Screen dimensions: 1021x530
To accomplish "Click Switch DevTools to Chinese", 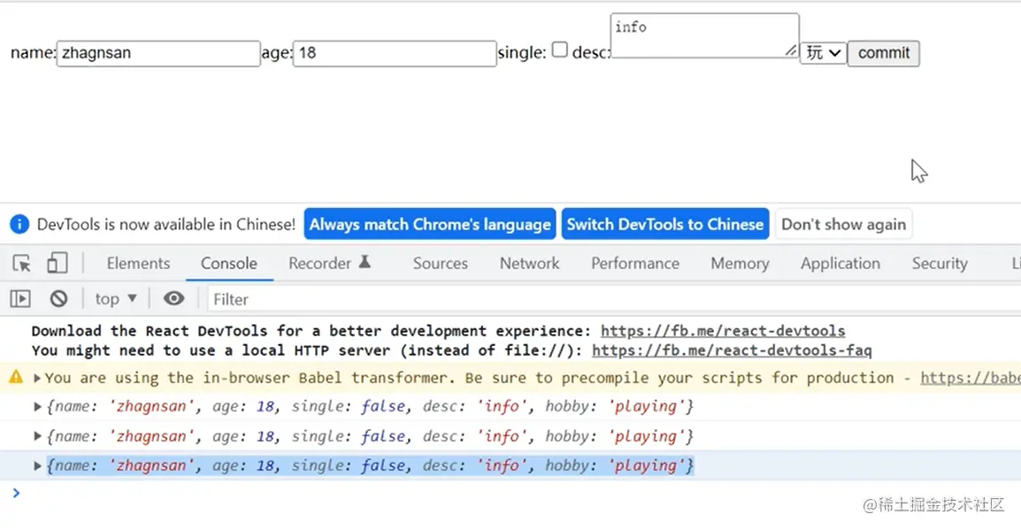I will coord(664,224).
